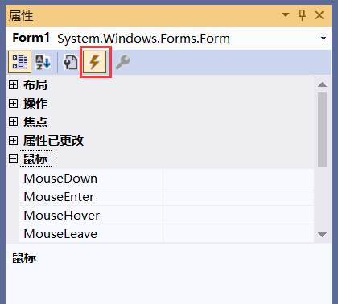Screen dimensions: 338x304
Task: Expand the 焦点 category
Action: coord(13,122)
